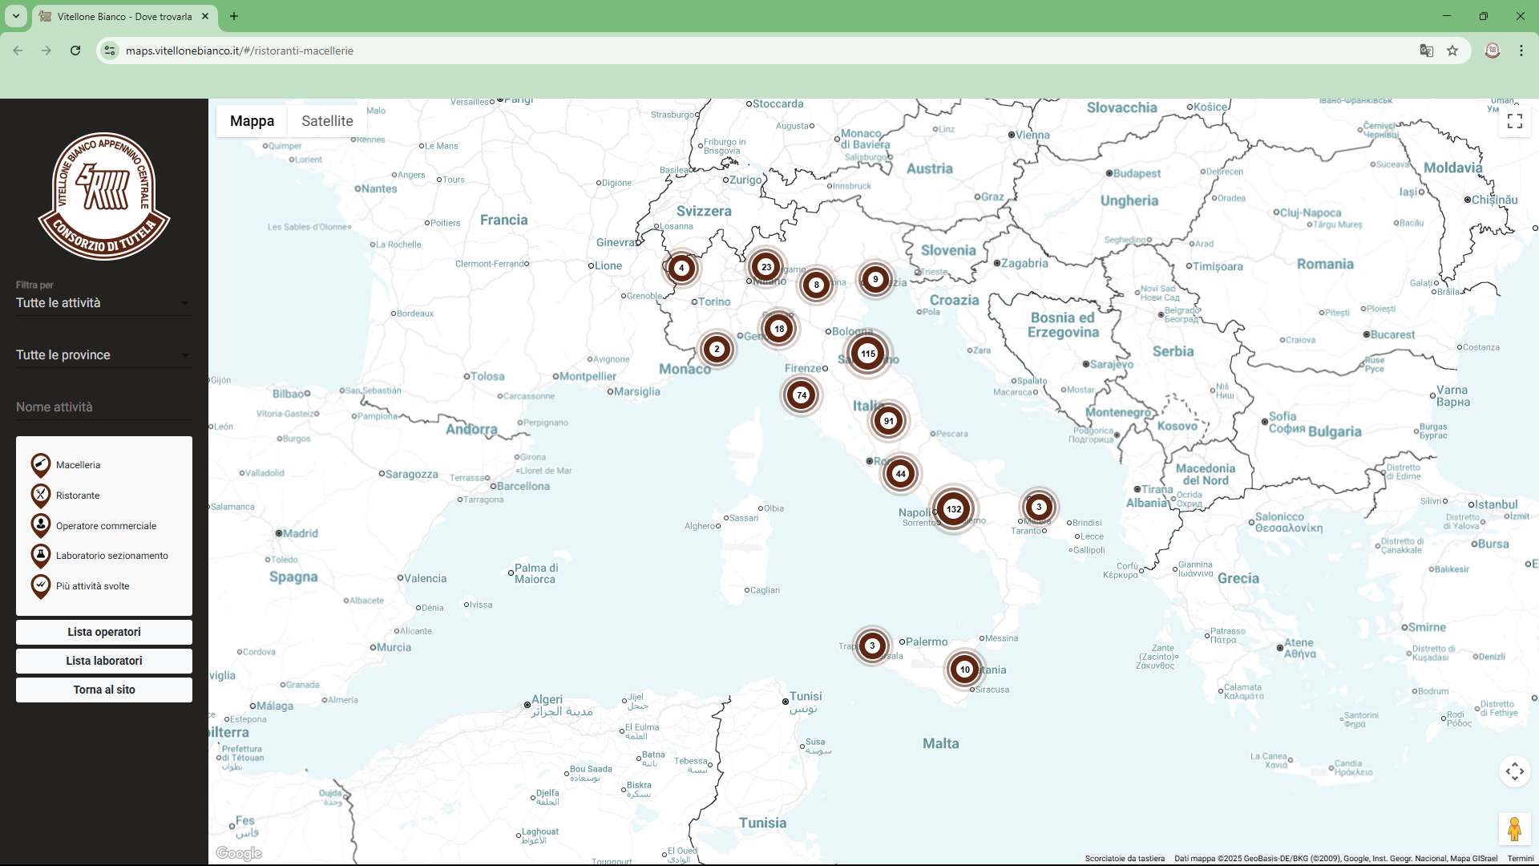Expand the Tutte le attività dropdown
1539x866 pixels.
click(104, 303)
